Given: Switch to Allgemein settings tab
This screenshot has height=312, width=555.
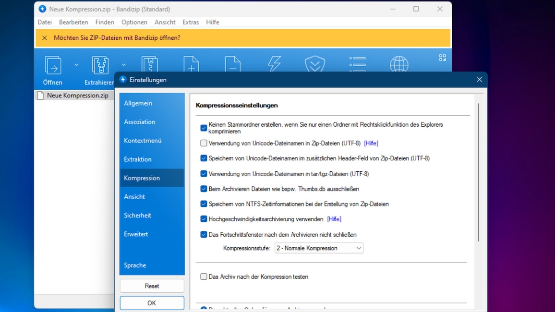Looking at the screenshot, I should (x=152, y=103).
